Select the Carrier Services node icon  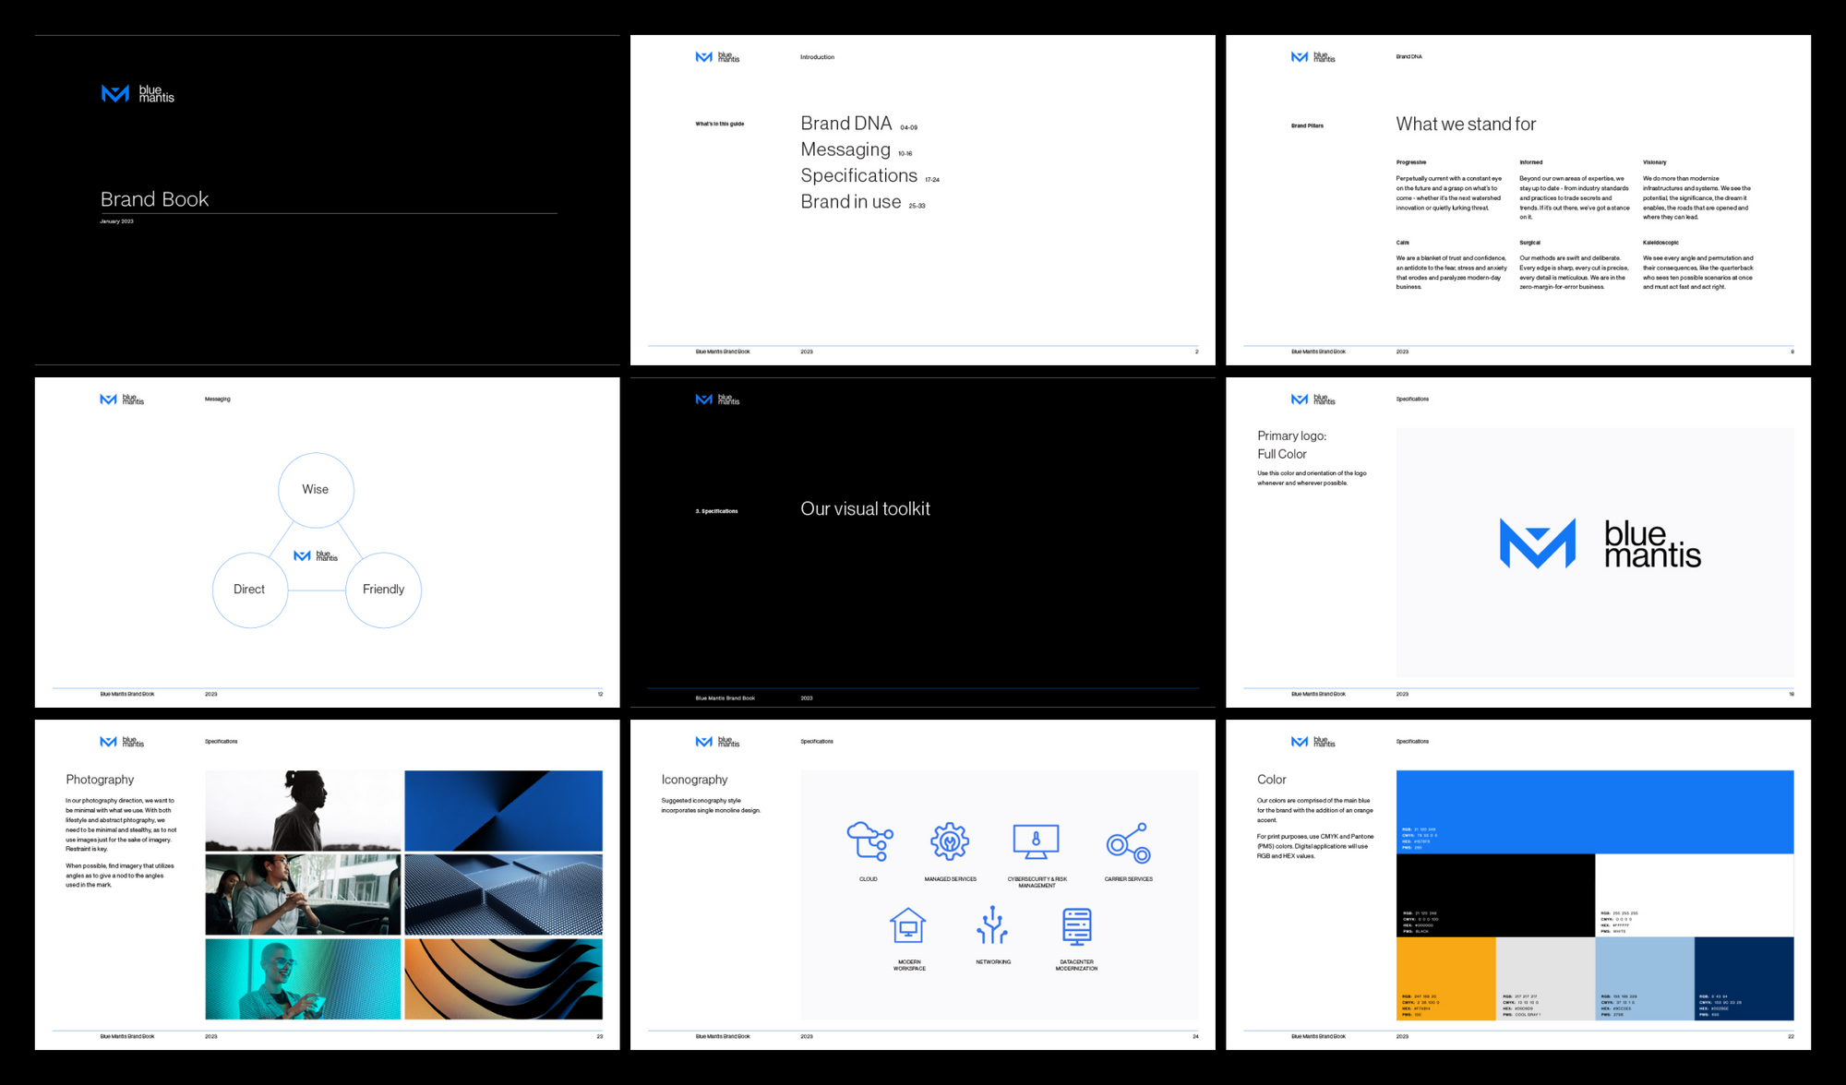(1128, 842)
